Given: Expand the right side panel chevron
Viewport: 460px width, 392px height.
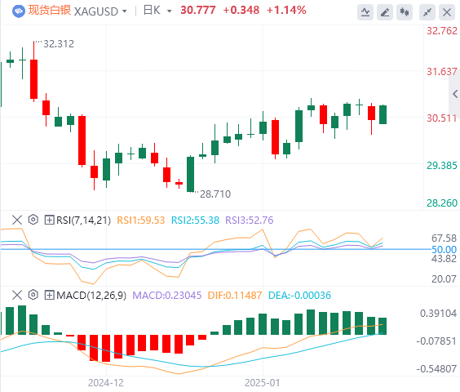Looking at the screenshot, I should pos(455,94).
